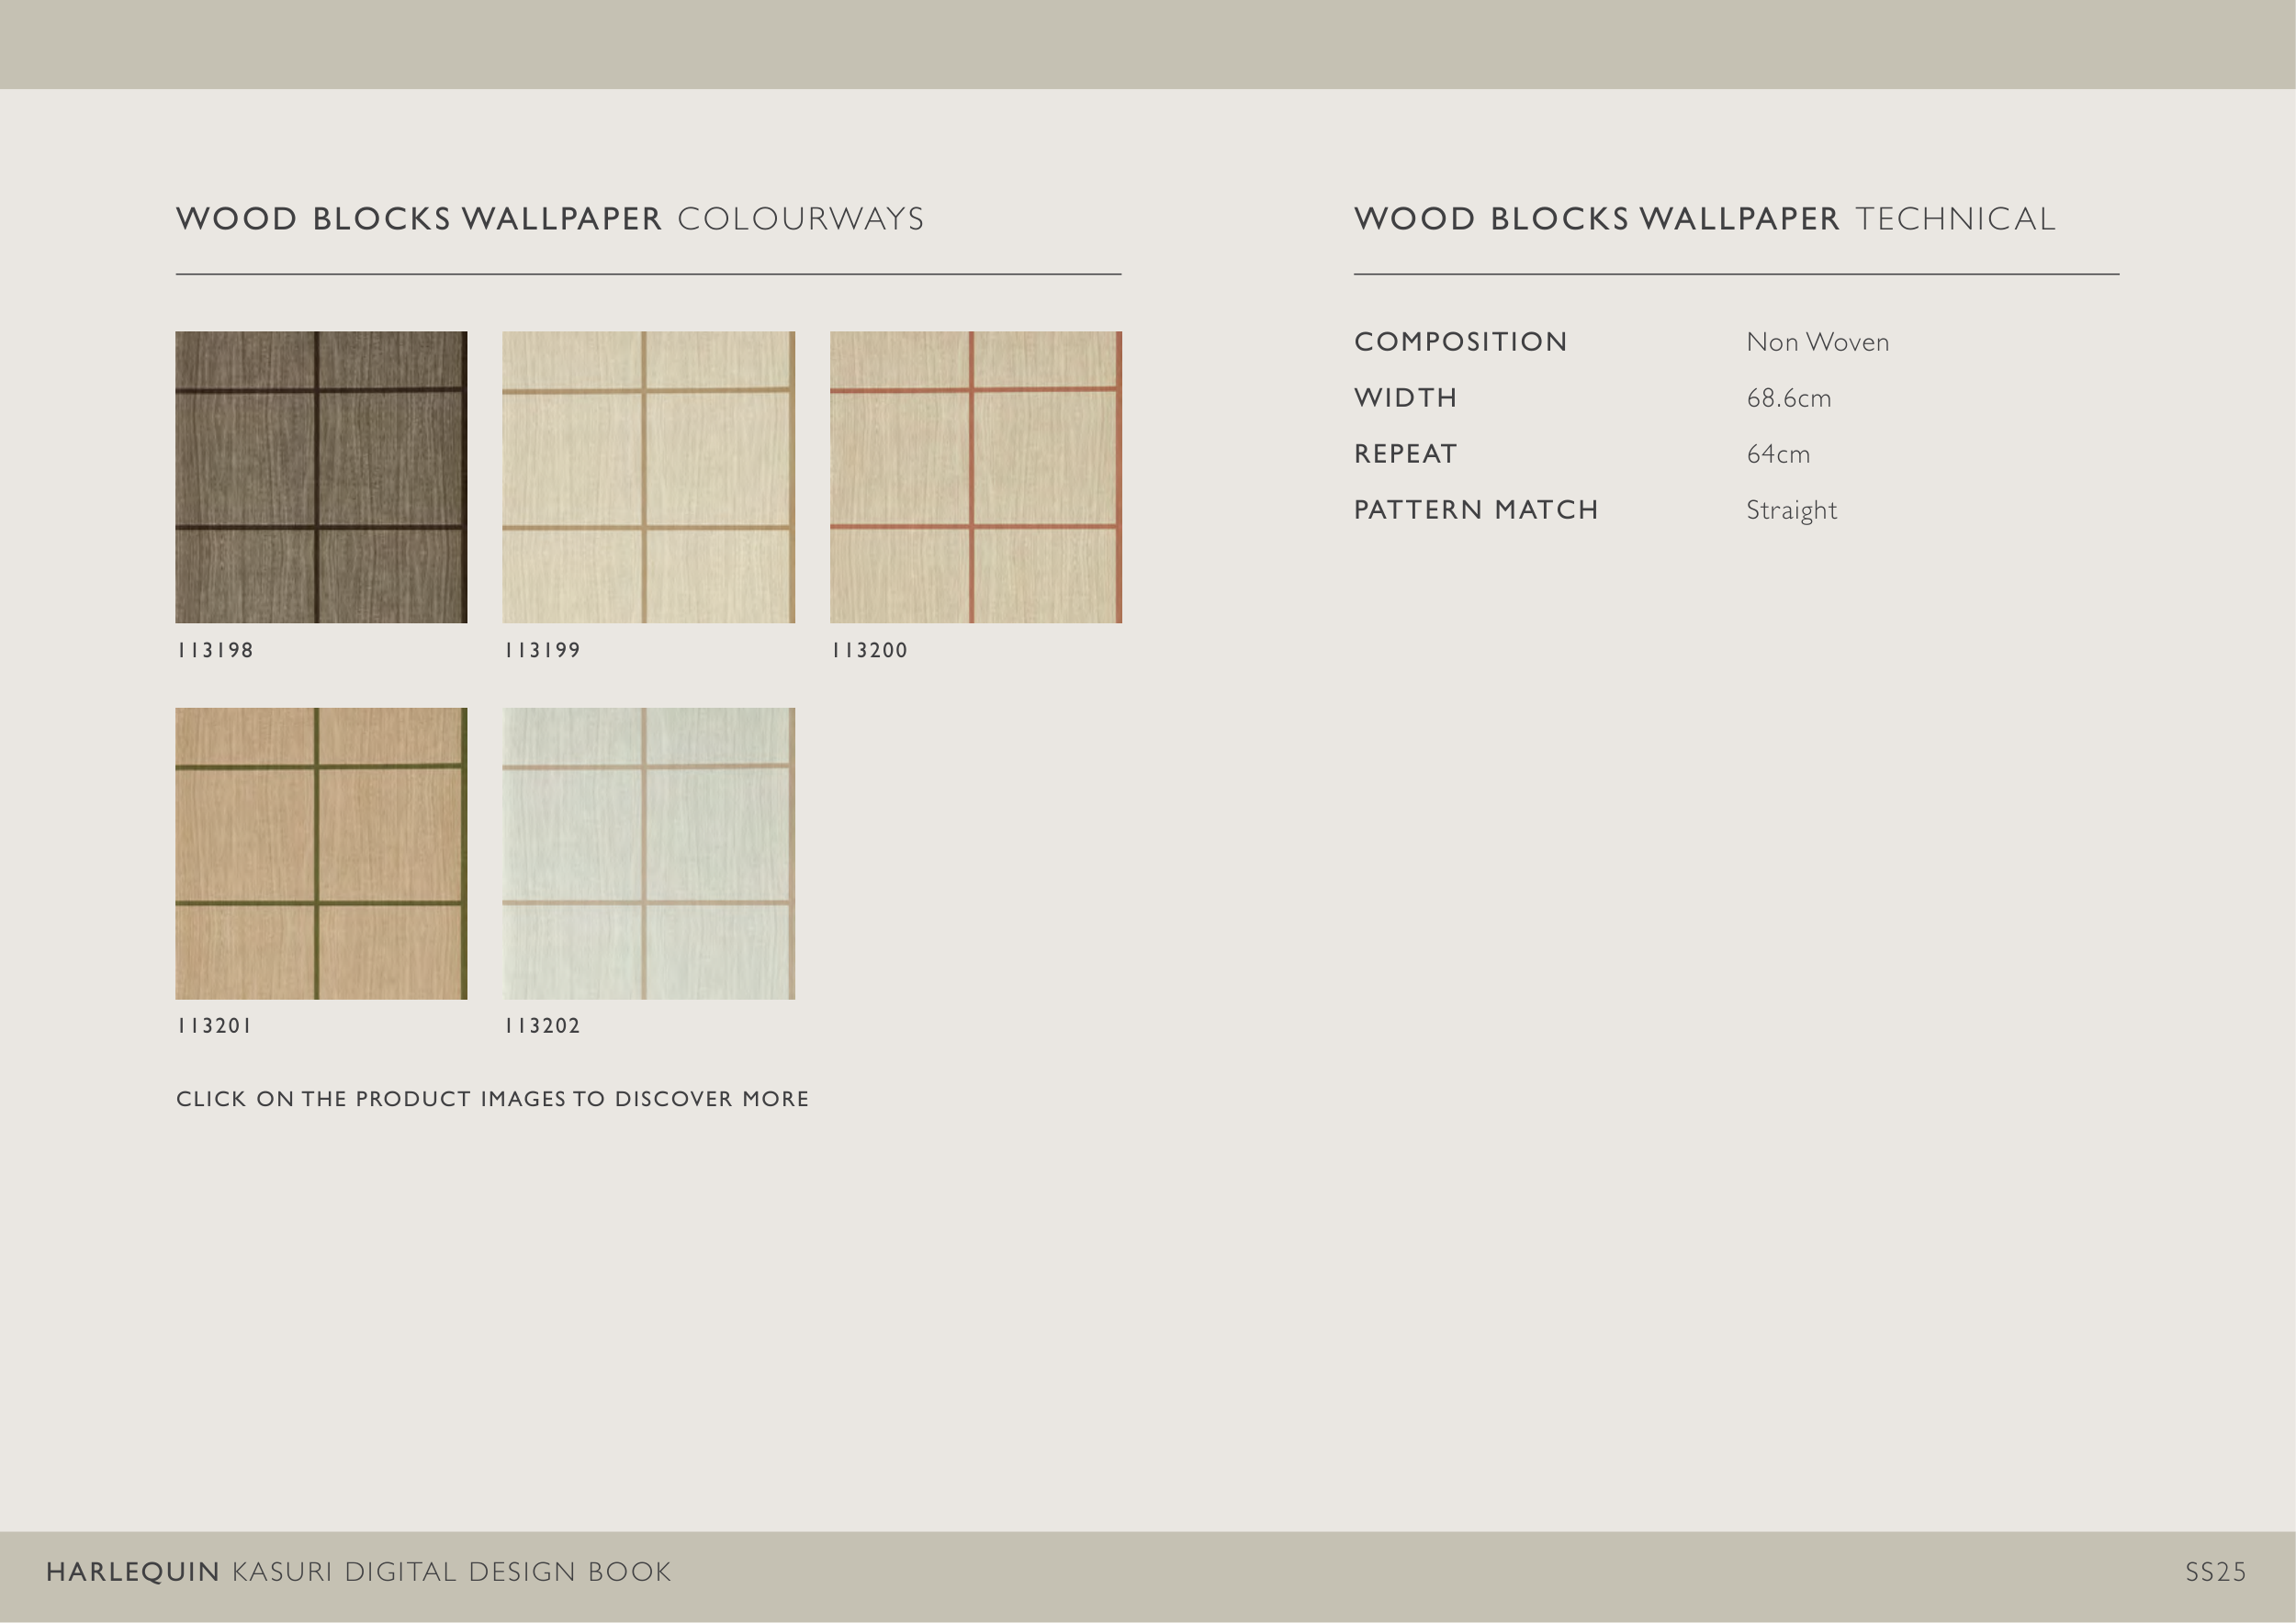The width and height of the screenshot is (2296, 1623).
Task: Click the Wood Blocks Wallpaper Colourways heading
Action: [x=550, y=218]
